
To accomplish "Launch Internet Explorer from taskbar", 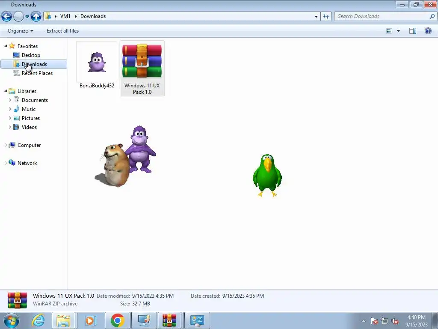I will 38,320.
